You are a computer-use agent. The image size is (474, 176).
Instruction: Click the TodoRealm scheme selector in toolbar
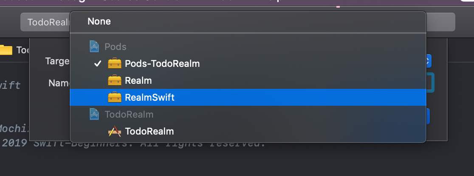[x=45, y=22]
